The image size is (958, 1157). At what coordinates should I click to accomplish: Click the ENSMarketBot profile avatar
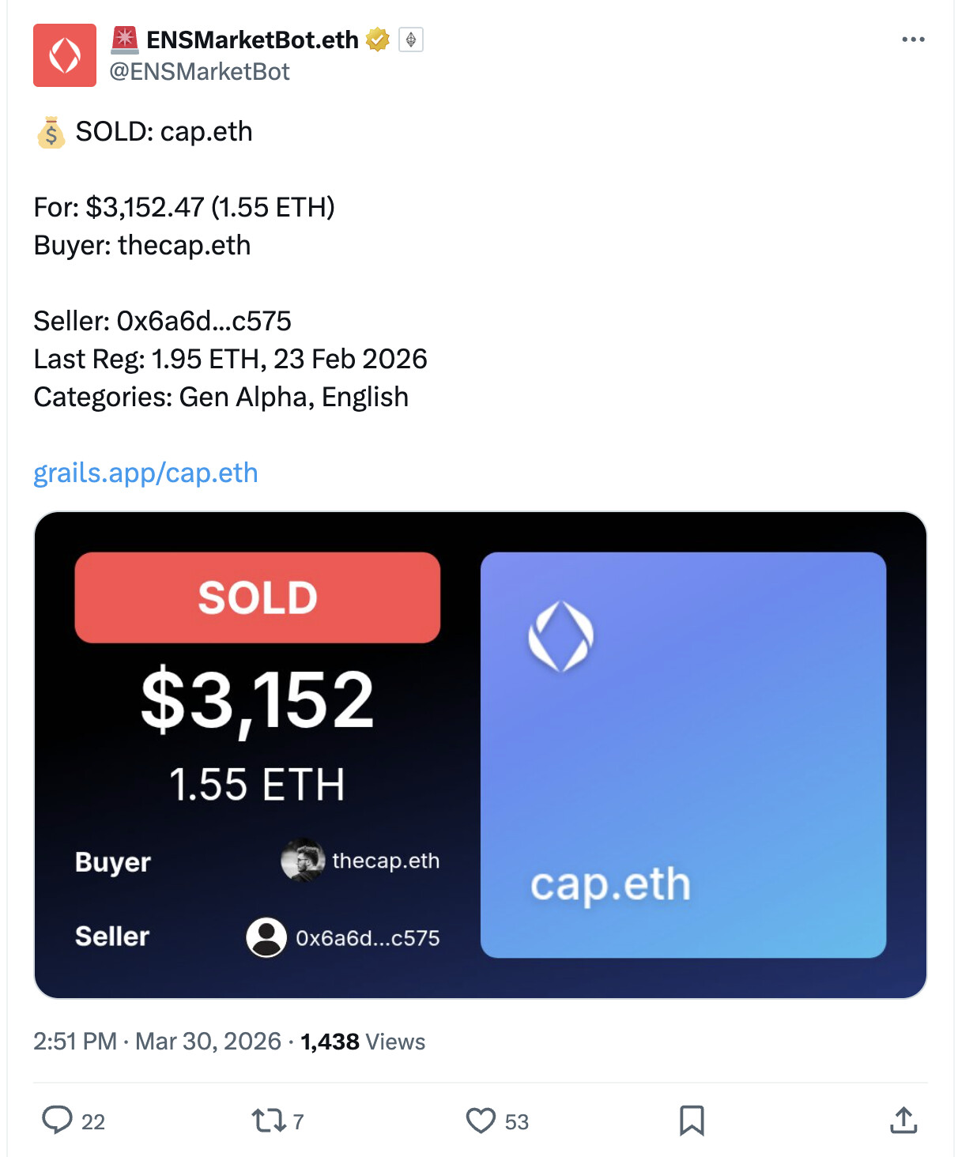pos(65,55)
